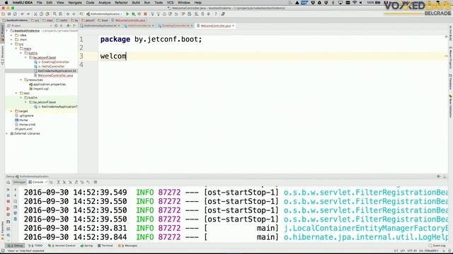Click scroll-from-source target icon in Project panel
This screenshot has height=254, width=453.
click(56, 25)
